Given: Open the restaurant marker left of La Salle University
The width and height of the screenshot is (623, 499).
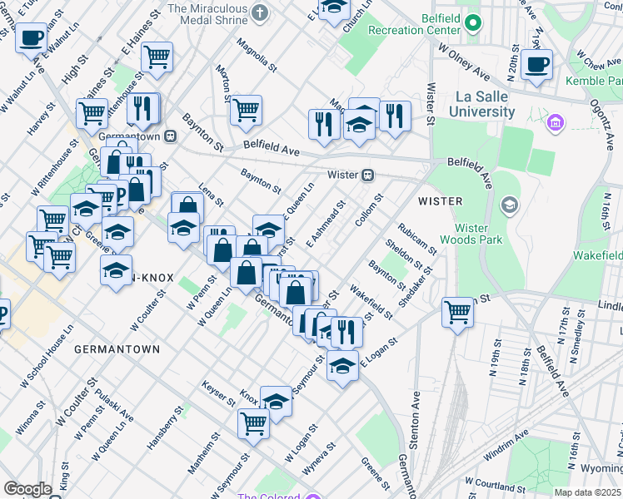Looking at the screenshot, I should coord(394,116).
